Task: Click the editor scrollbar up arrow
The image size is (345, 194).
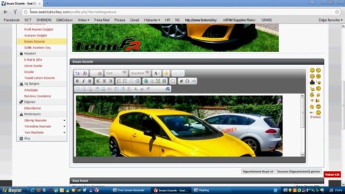Action: pyautogui.click(x=302, y=96)
